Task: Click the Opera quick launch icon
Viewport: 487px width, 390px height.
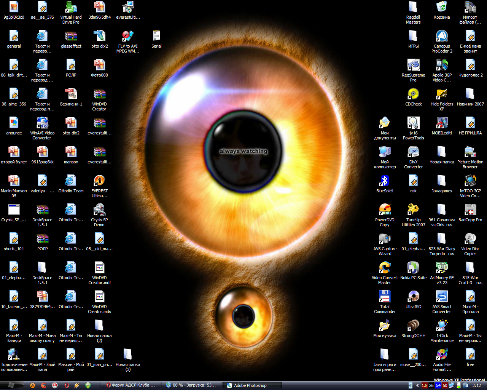Action: point(66,385)
